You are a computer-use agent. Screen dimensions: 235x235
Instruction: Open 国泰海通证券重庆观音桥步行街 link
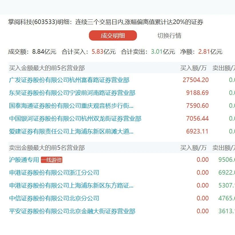click(71, 106)
